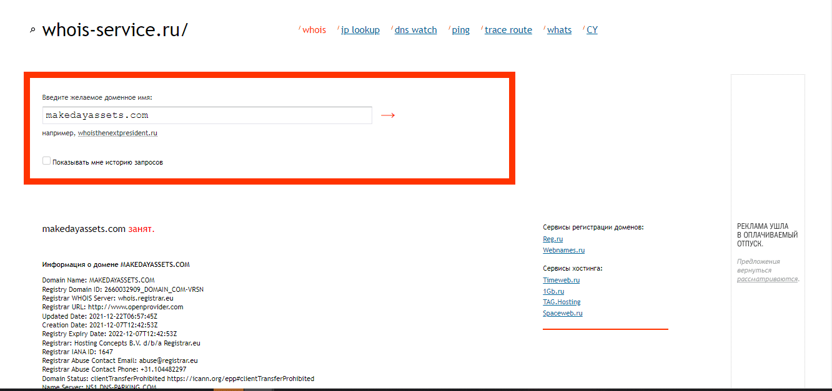Open the trace route tool
The height and width of the screenshot is (391, 832).
point(508,30)
